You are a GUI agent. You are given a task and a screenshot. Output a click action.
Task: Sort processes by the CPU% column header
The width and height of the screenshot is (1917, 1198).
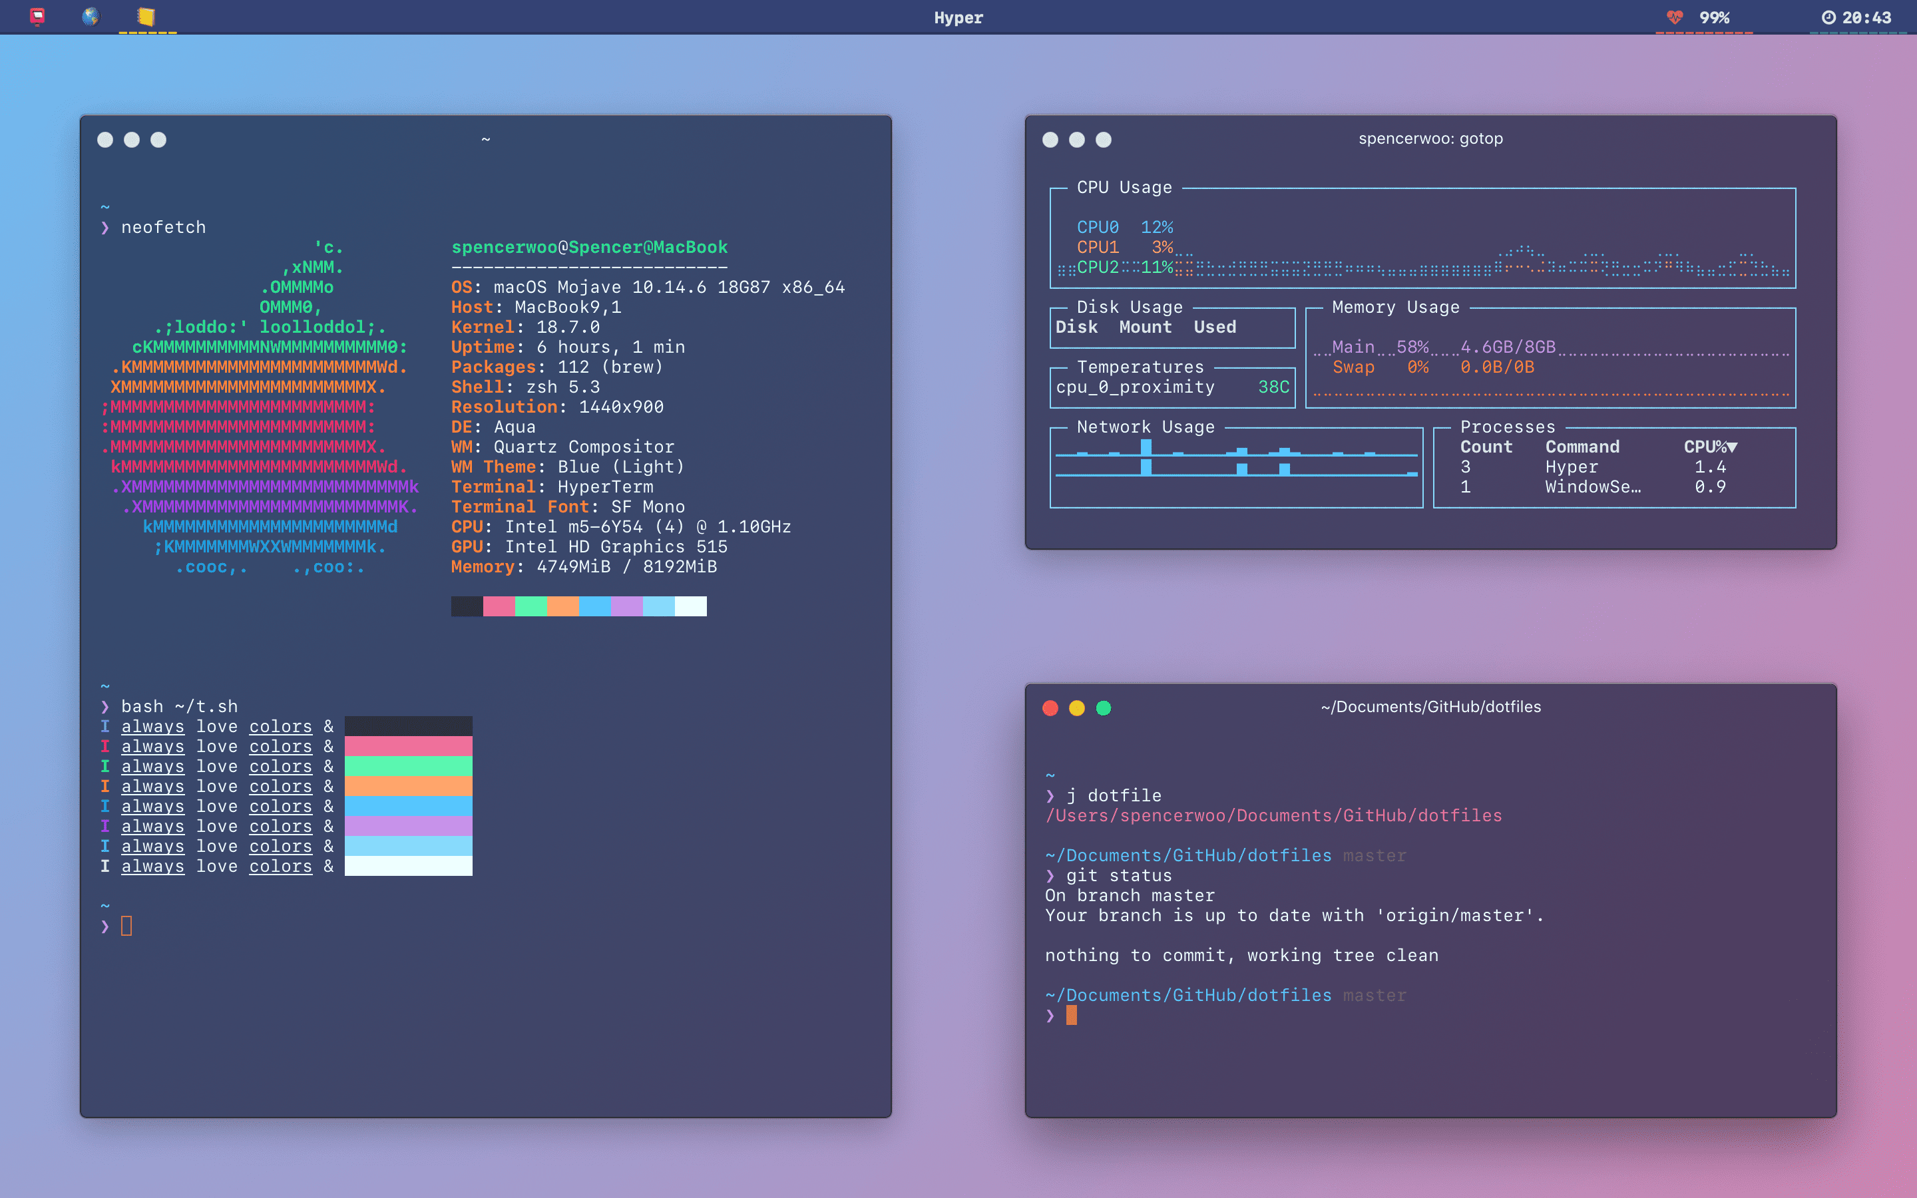[1709, 447]
